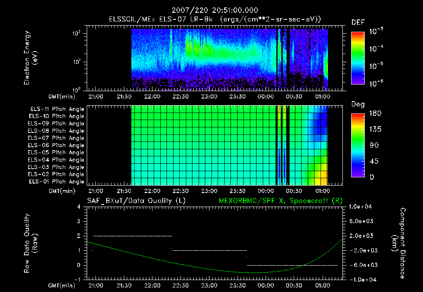The height and width of the screenshot is (292, 423).
Task: Click the 135 tick on Deg colorbar
Action: pos(375,130)
